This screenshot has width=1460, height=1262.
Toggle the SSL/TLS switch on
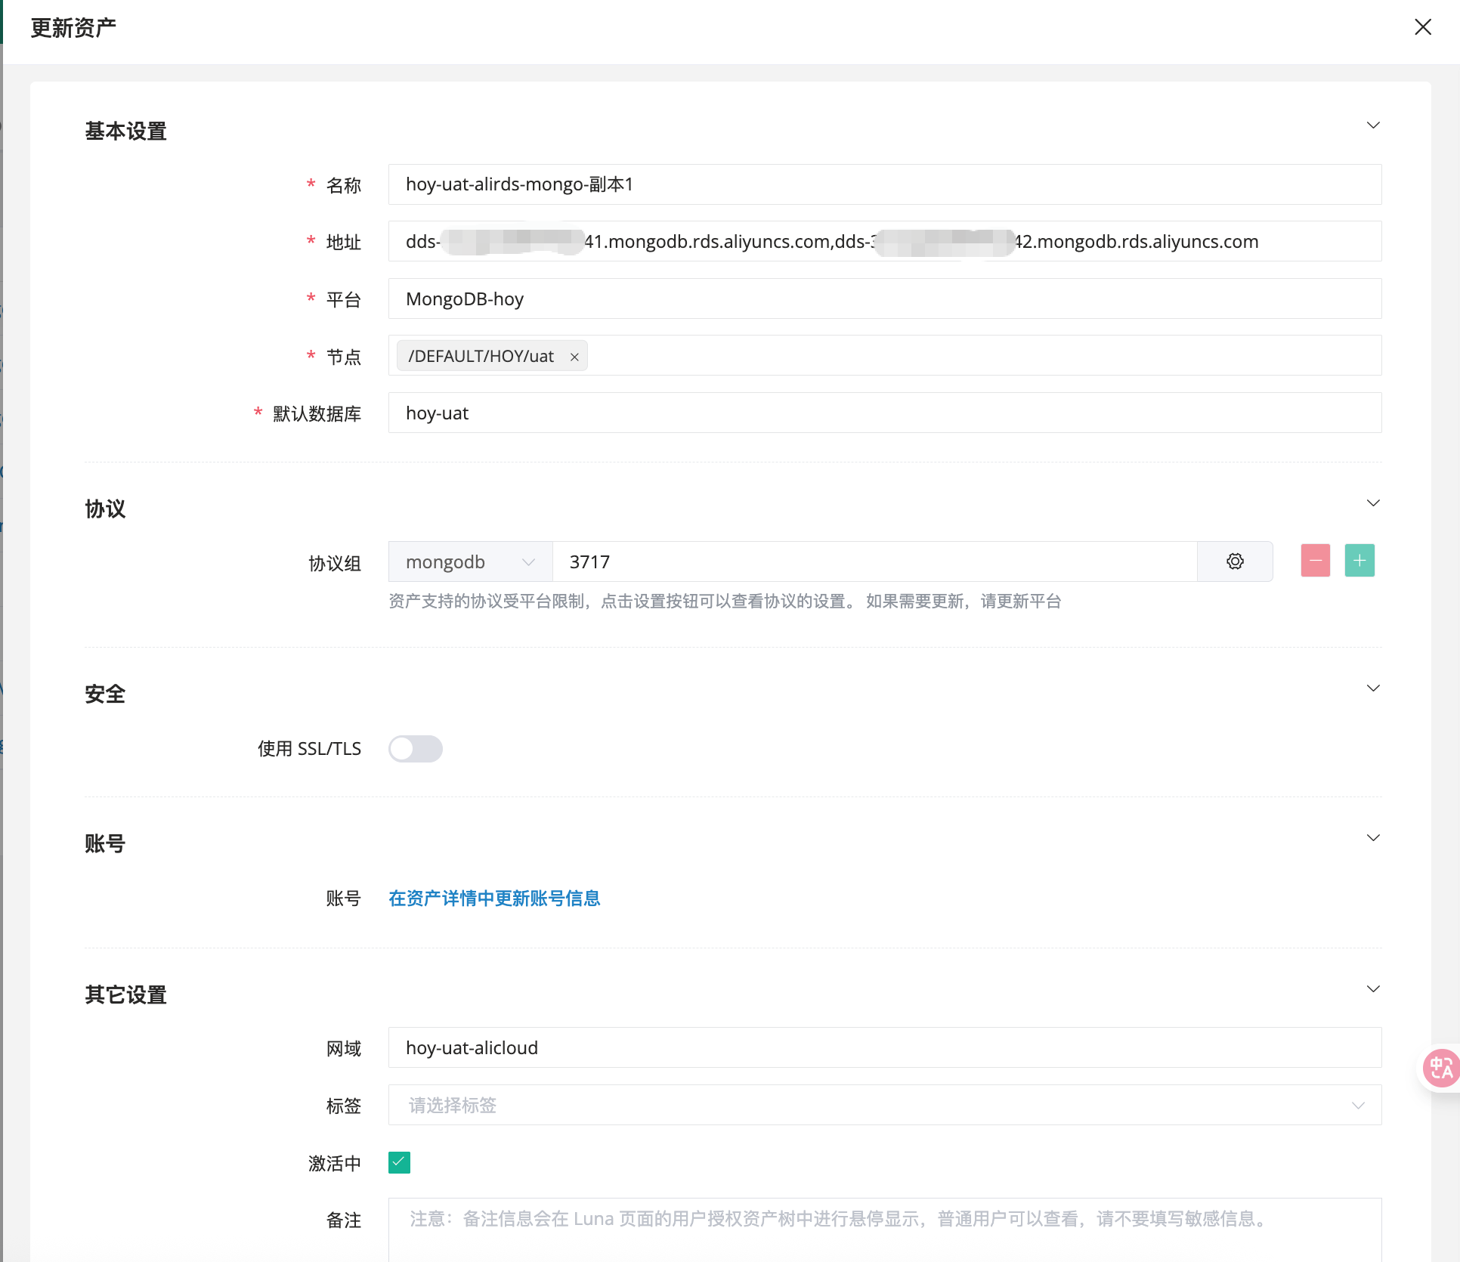click(x=415, y=749)
